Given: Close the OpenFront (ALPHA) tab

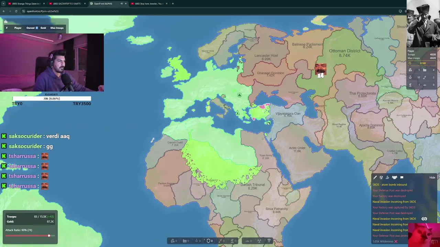Looking at the screenshot, I should (x=125, y=3).
